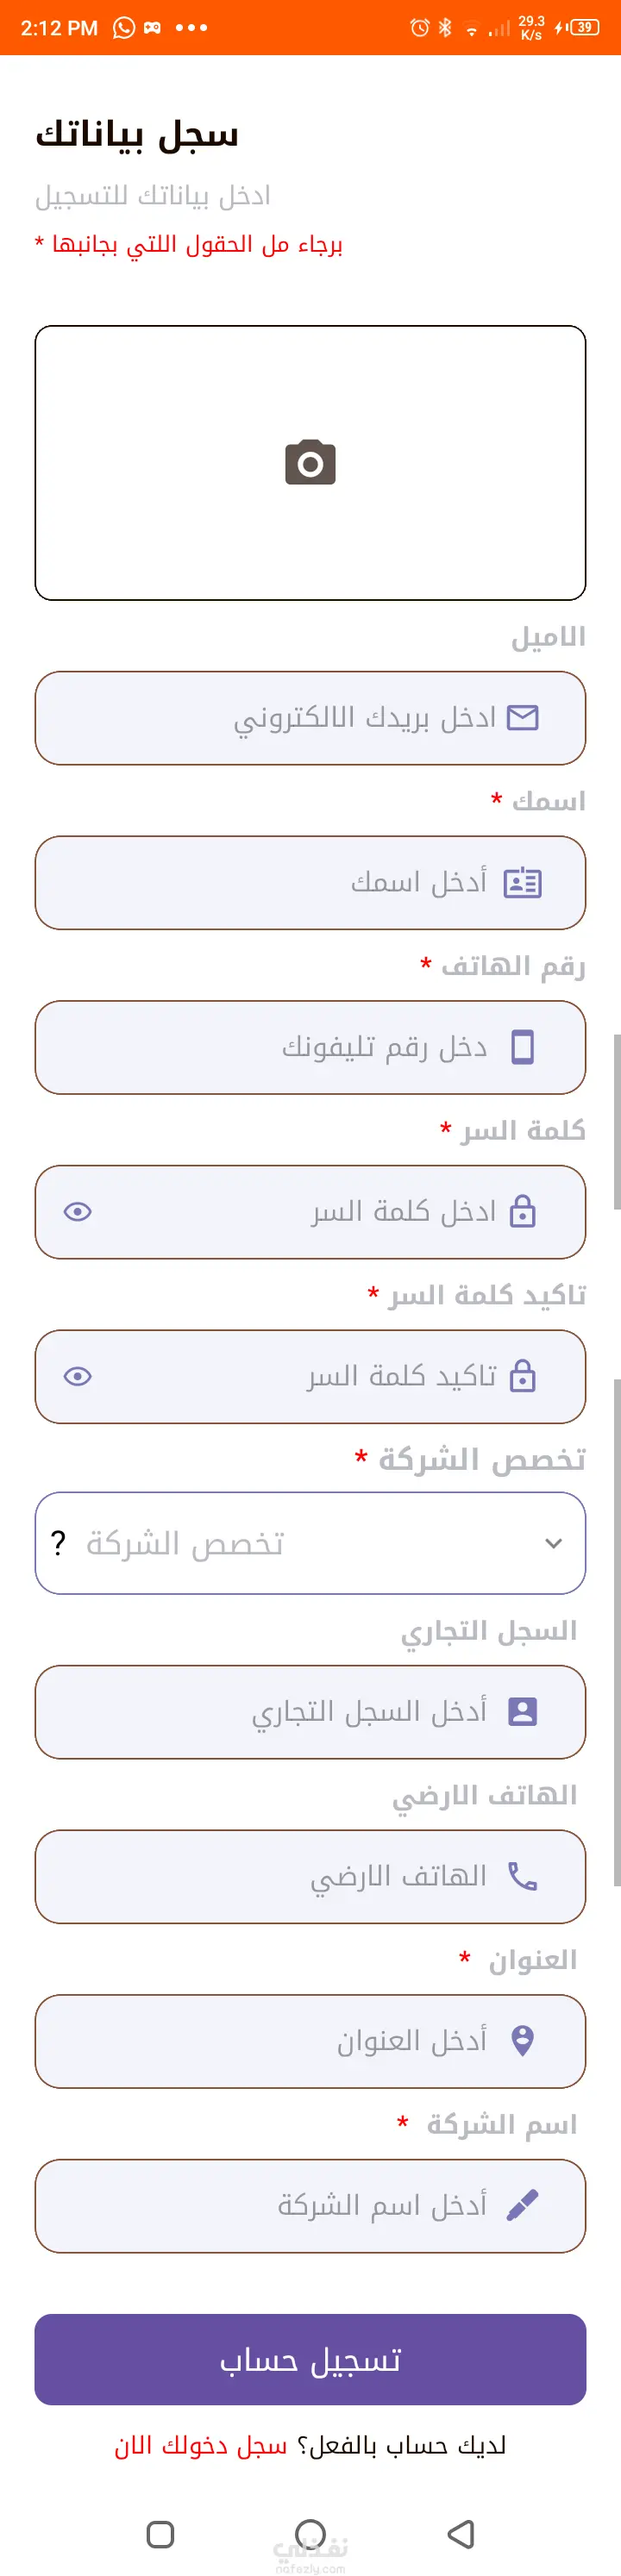This screenshot has height=2576, width=621.
Task: Open the تخصص الشركة combo box
Action: pos(310,1543)
